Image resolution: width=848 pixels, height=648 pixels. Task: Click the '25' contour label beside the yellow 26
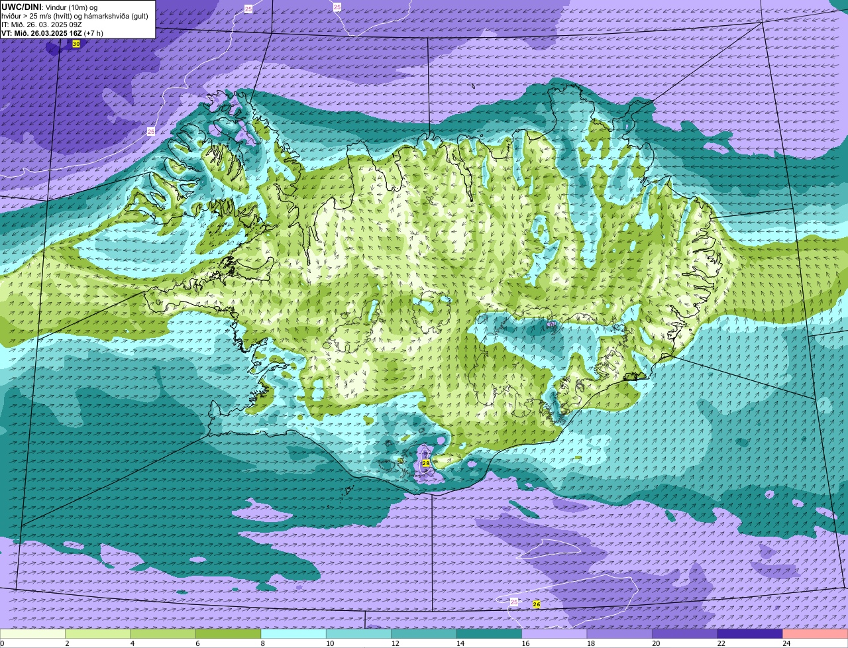(x=514, y=602)
